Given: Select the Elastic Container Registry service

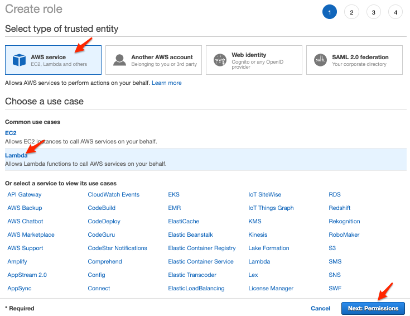Looking at the screenshot, I should tap(202, 248).
